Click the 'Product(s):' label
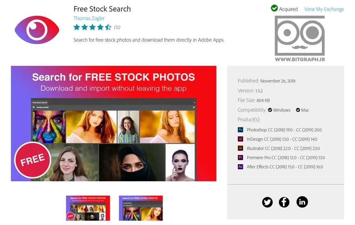355x225 pixels. pos(249,119)
